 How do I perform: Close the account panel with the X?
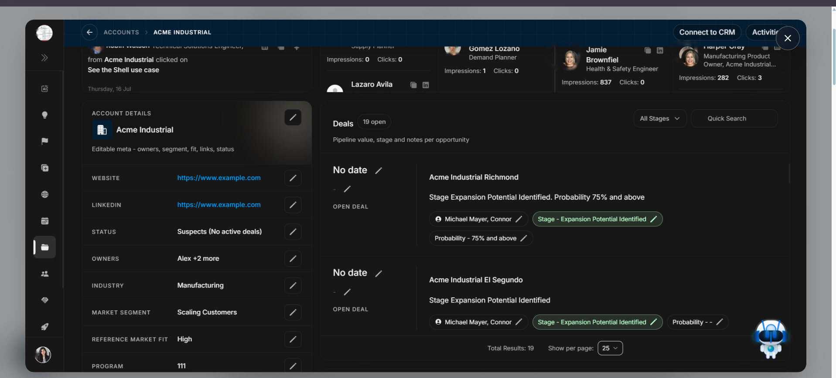click(788, 38)
